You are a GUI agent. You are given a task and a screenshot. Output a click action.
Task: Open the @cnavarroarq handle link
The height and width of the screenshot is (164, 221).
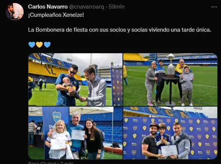coord(87,7)
